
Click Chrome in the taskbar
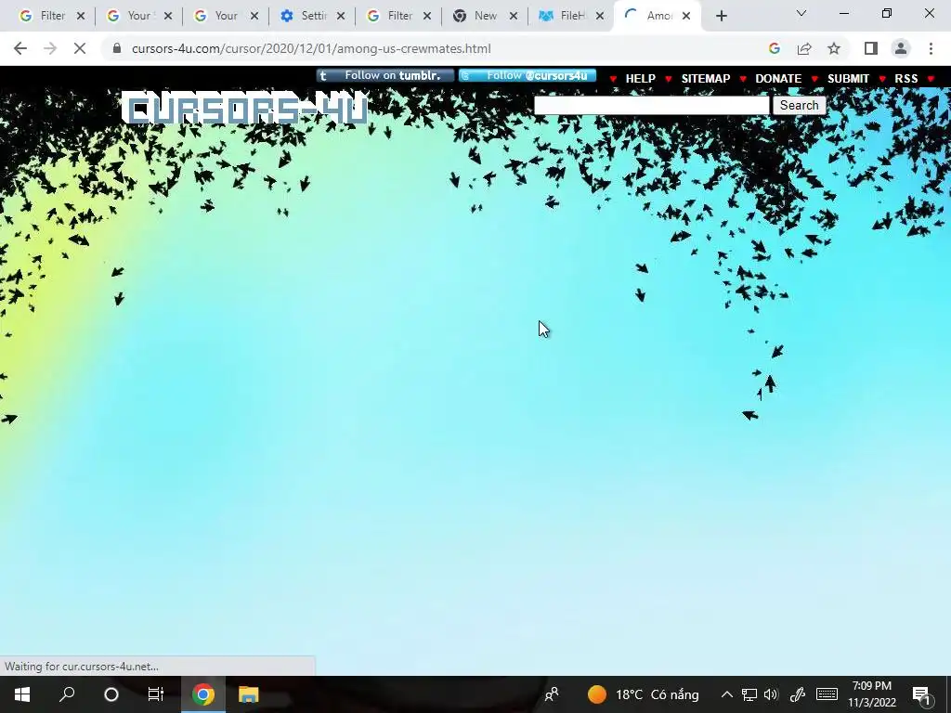click(x=203, y=694)
